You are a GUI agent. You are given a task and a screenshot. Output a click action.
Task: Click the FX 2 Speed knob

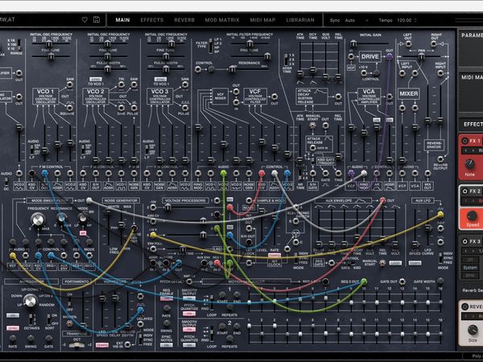tap(472, 215)
